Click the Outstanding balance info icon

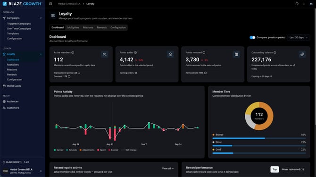click(275, 52)
